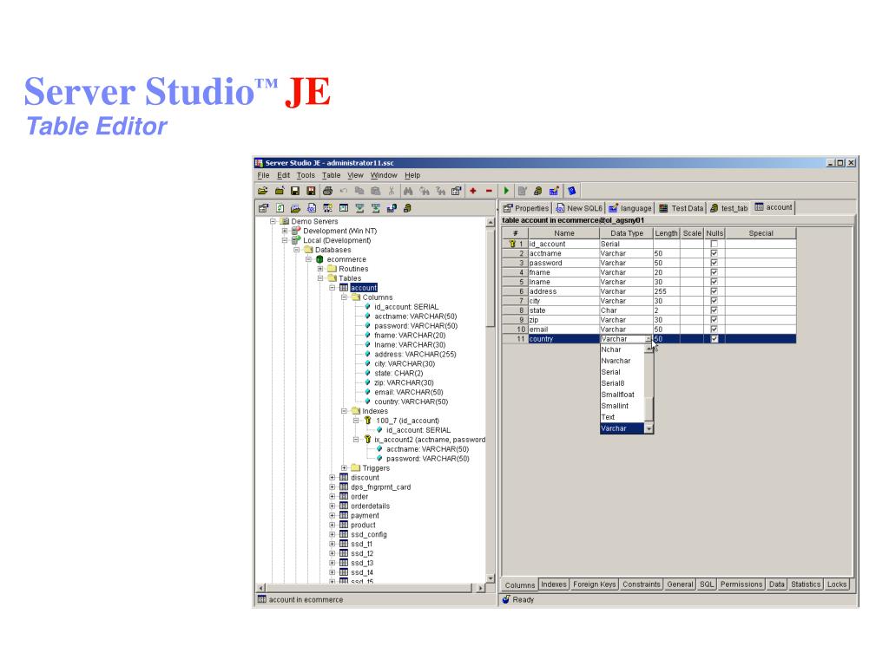This screenshot has height=666, width=889.
Task: Toggle Nulls checkbox for country row
Action: point(714,339)
